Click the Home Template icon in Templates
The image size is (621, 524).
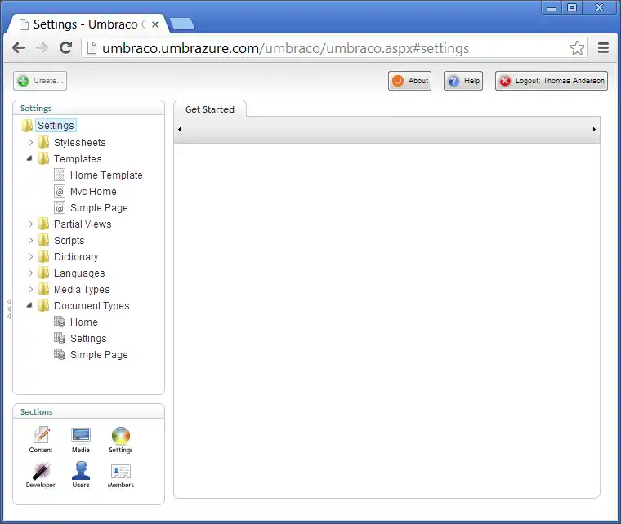tap(60, 175)
